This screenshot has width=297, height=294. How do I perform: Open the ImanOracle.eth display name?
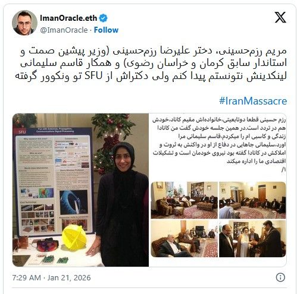coord(68,18)
